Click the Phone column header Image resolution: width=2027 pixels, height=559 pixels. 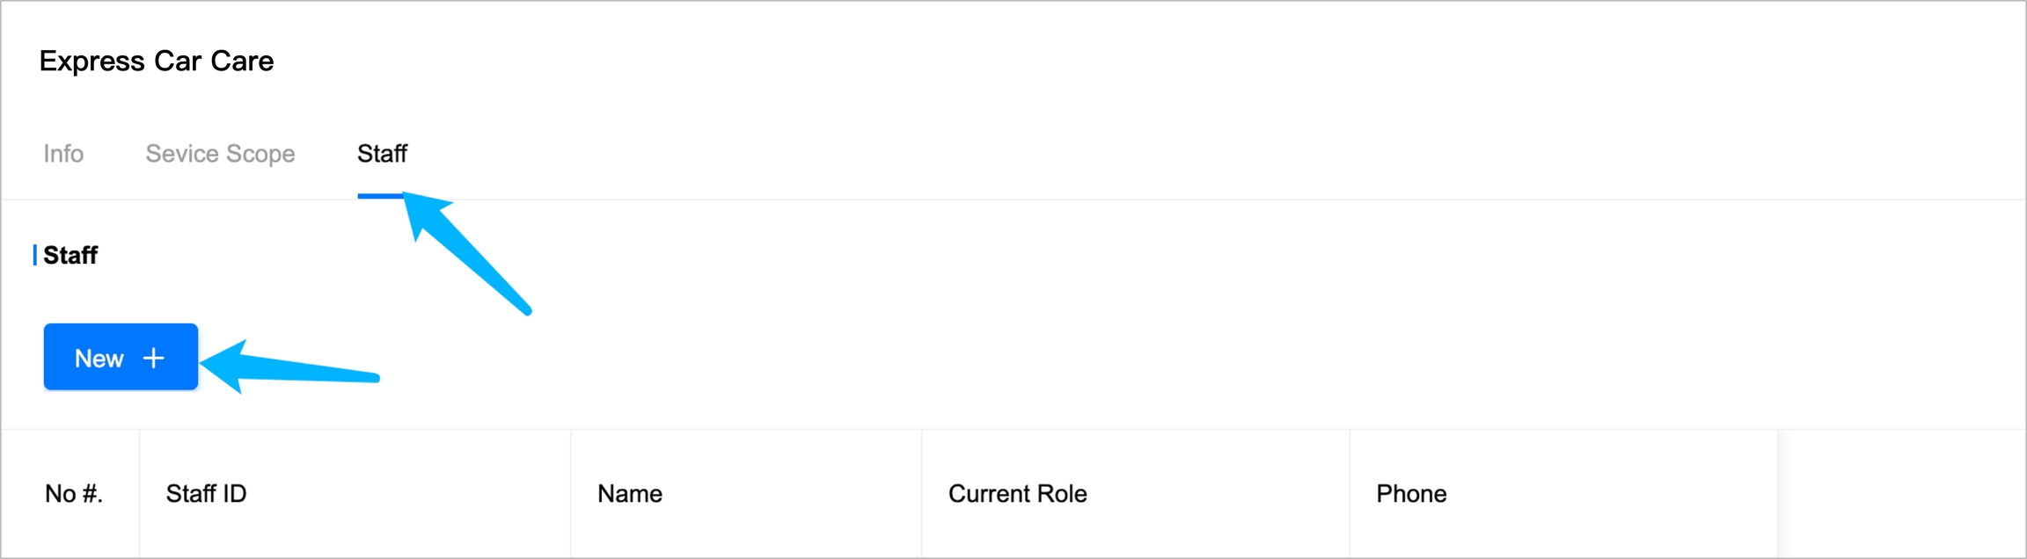[x=1411, y=494]
